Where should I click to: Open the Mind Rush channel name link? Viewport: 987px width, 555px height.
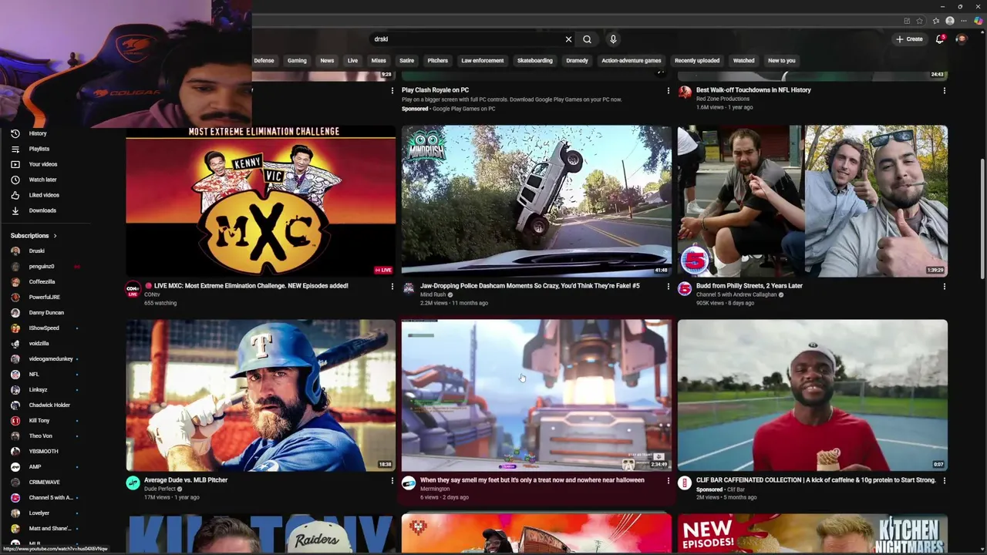tap(433, 294)
